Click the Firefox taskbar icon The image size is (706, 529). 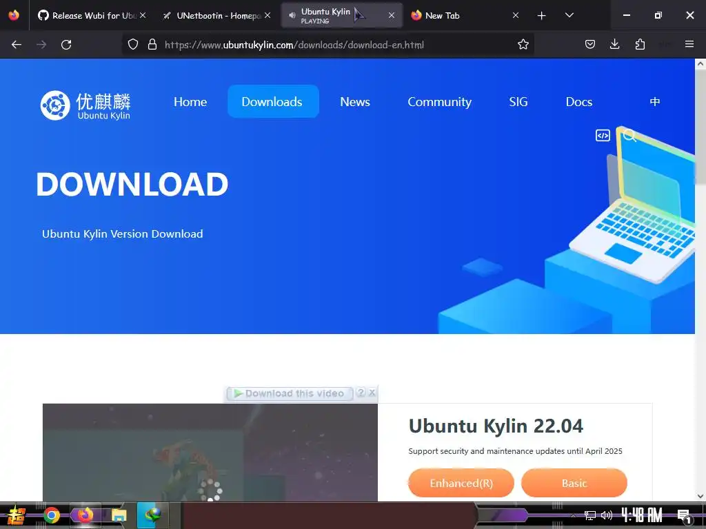85,515
